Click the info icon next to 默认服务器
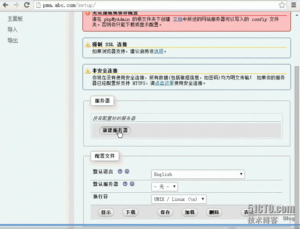The width and height of the screenshot is (300, 229). pyautogui.click(x=132, y=184)
